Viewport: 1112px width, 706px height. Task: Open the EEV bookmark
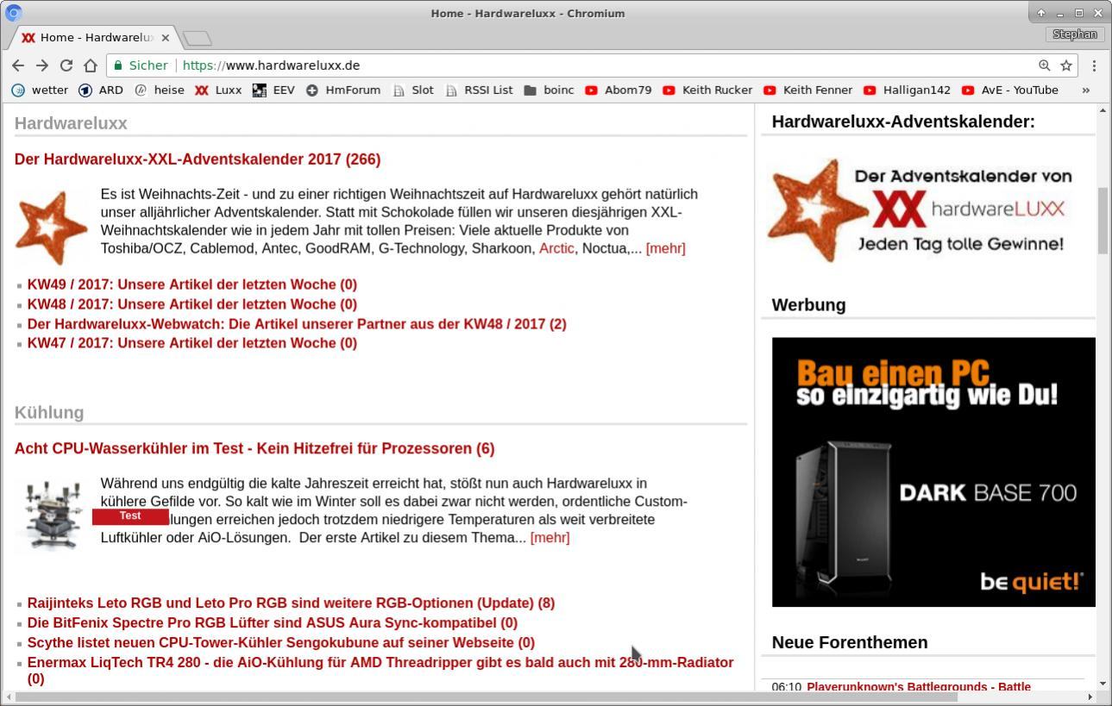[x=273, y=90]
